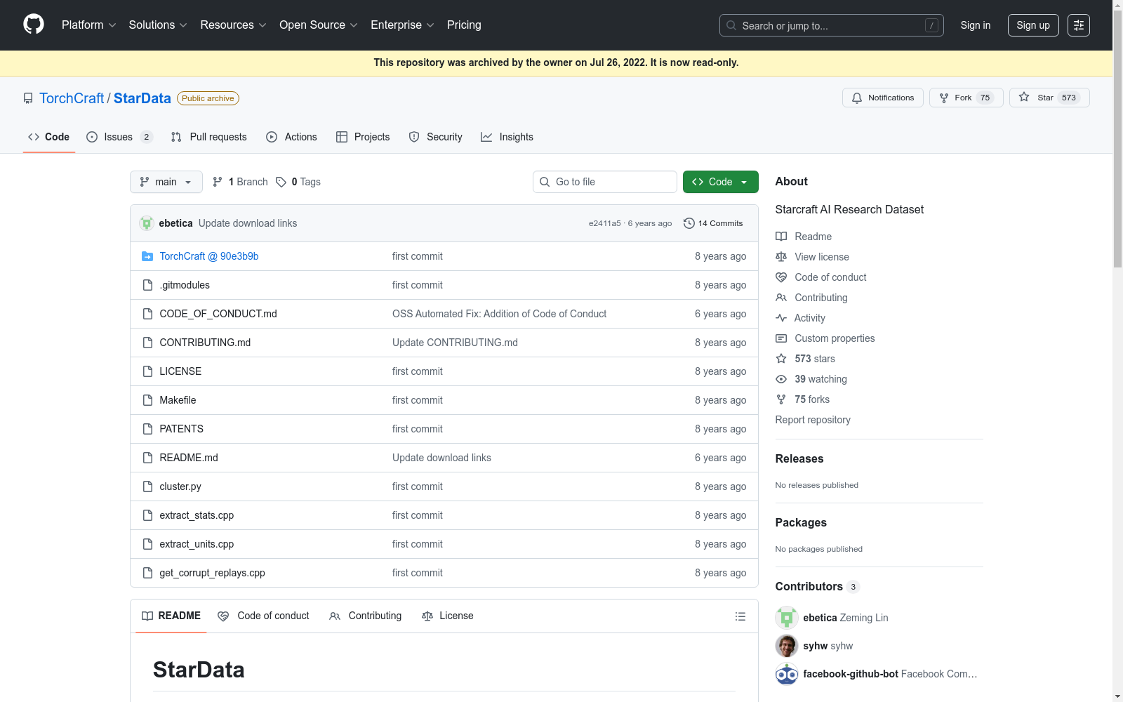Click the Star icon button
The height and width of the screenshot is (702, 1123).
coord(1024,98)
